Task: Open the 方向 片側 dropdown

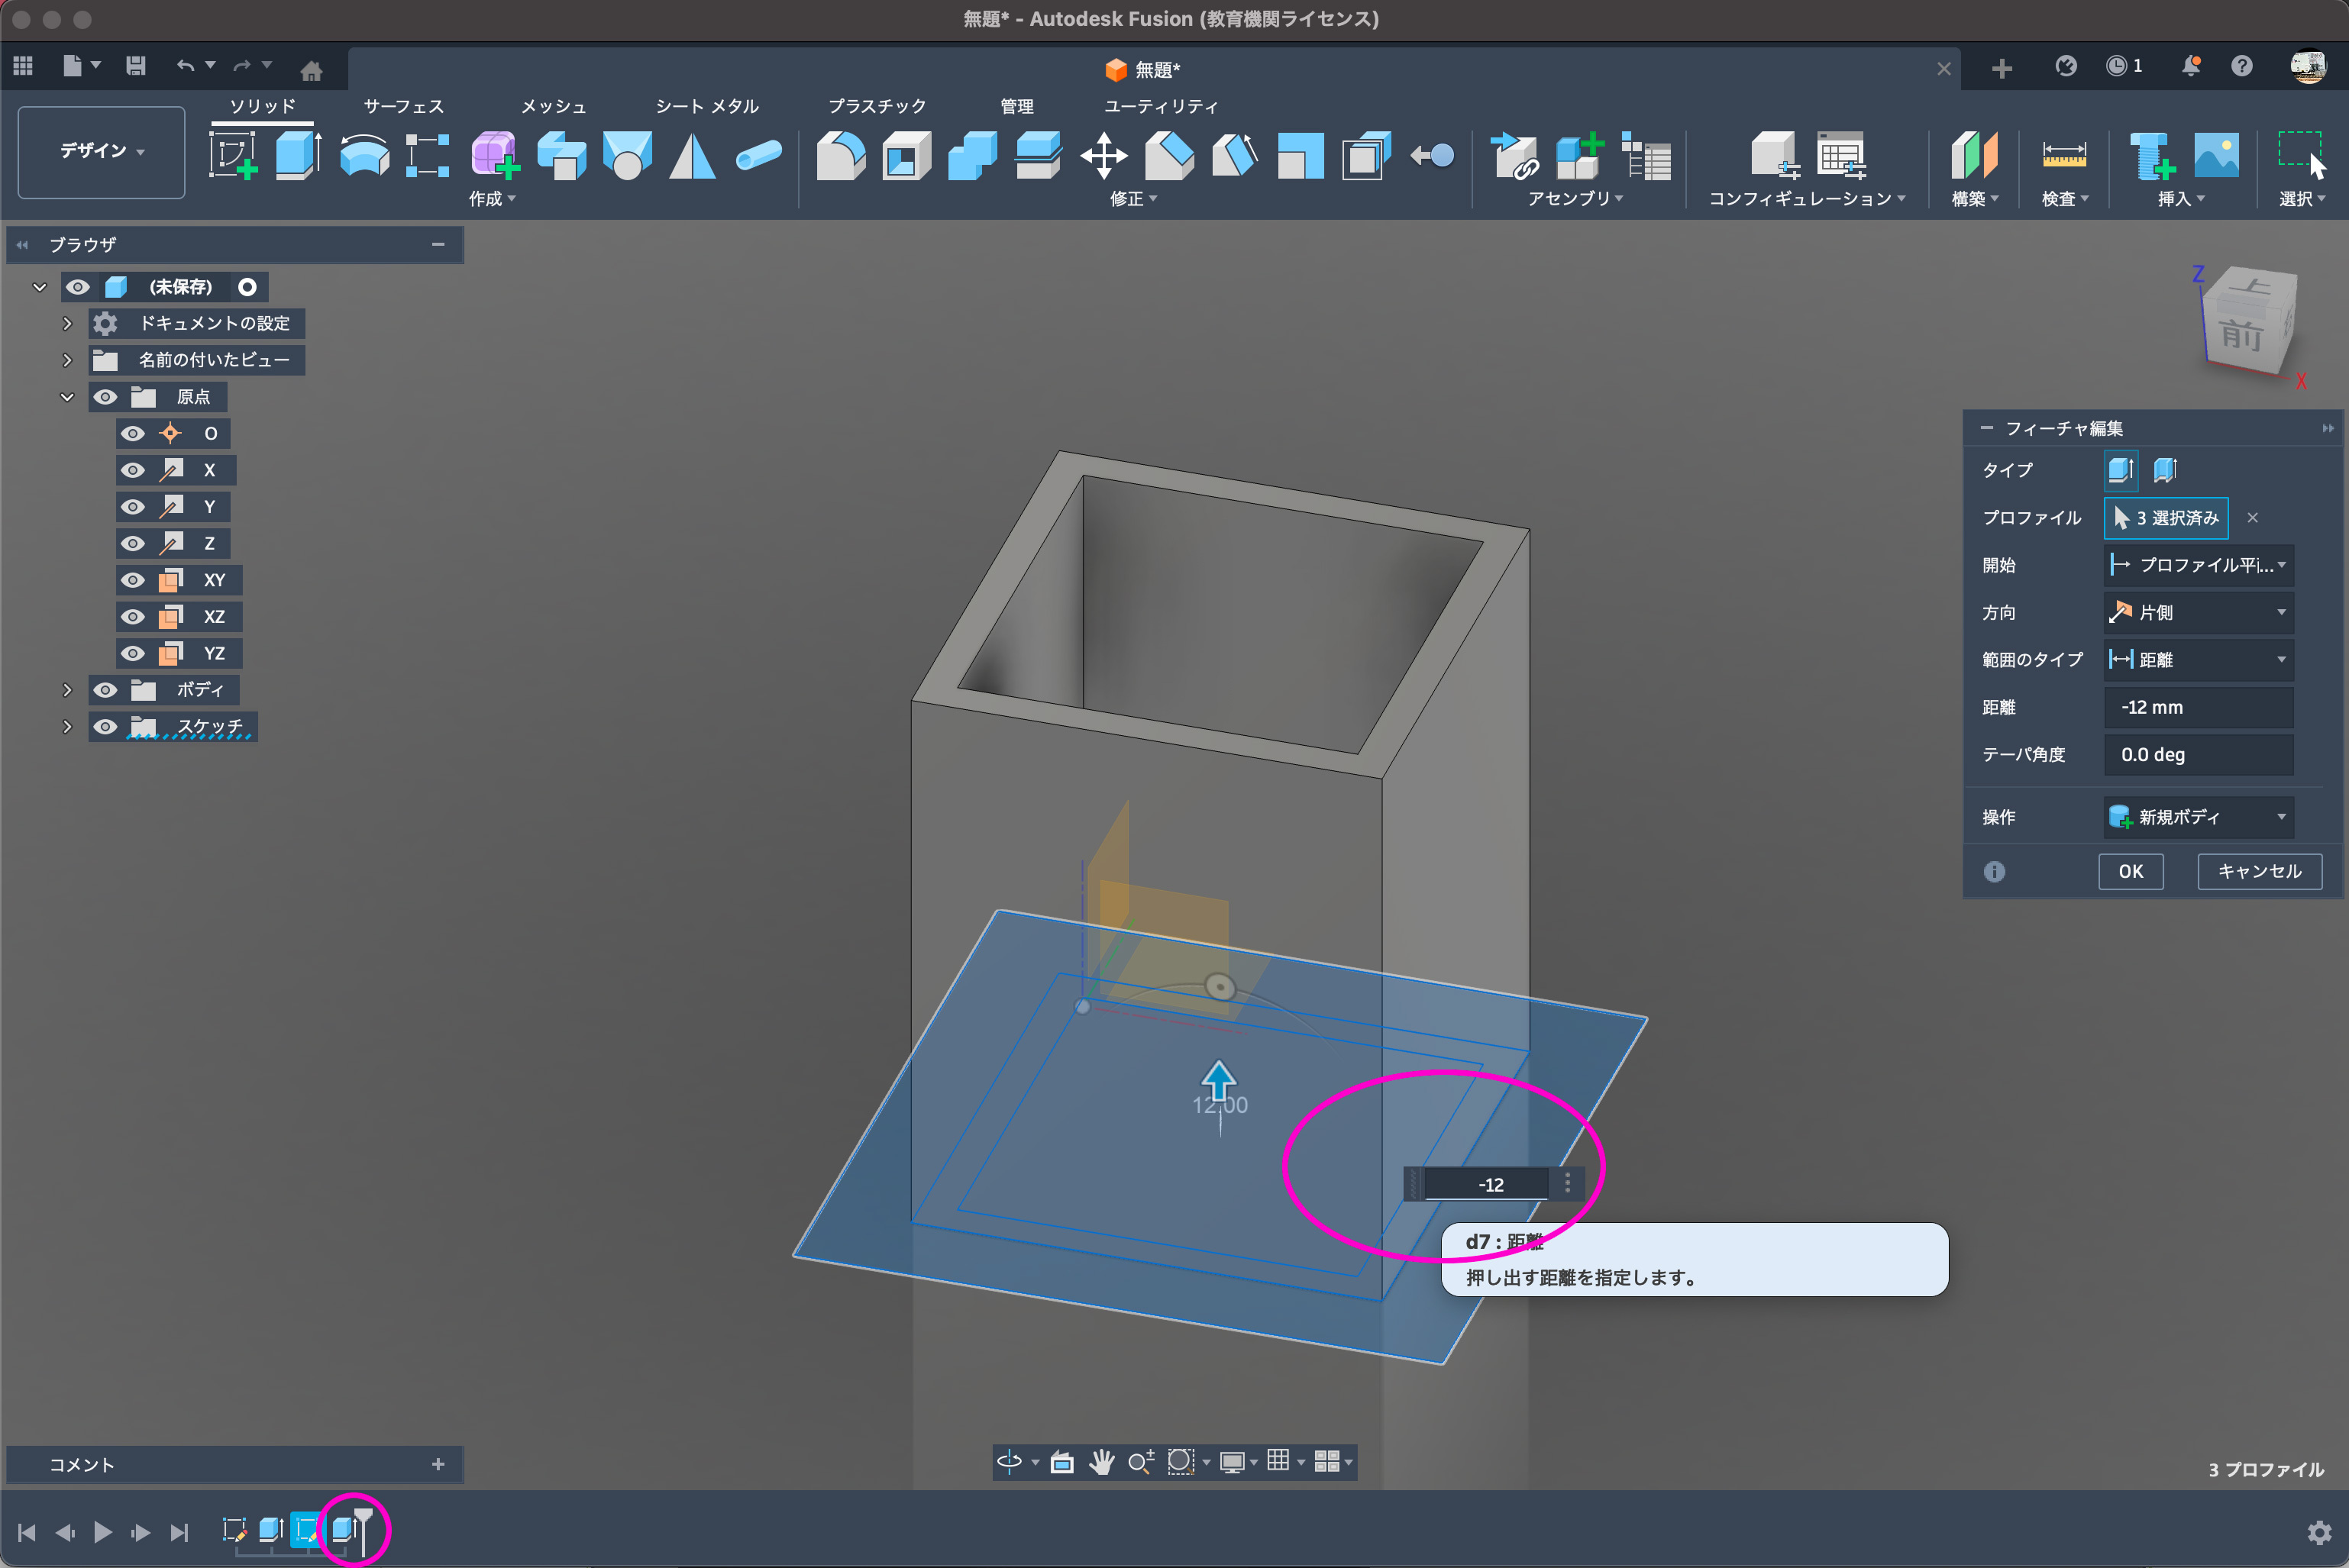Action: click(2198, 612)
